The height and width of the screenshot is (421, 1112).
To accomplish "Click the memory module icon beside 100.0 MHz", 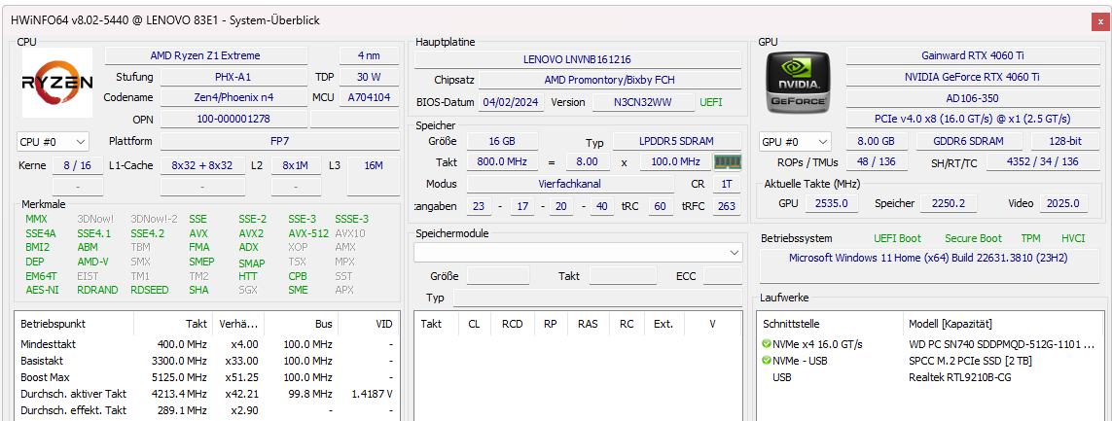I will (727, 161).
